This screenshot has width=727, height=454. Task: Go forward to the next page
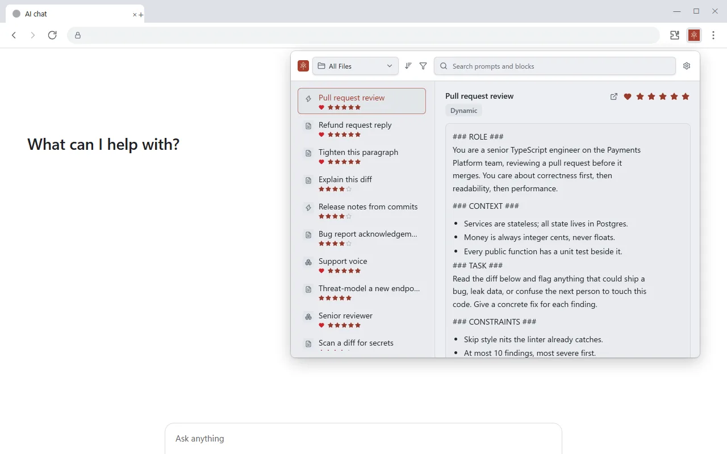point(33,35)
